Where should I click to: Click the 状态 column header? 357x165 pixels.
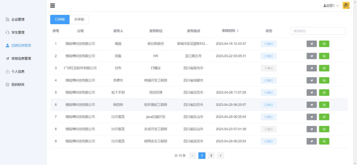click(x=269, y=31)
